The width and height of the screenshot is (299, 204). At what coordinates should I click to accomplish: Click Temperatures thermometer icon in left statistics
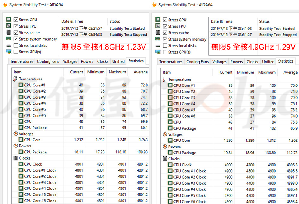point(15,79)
